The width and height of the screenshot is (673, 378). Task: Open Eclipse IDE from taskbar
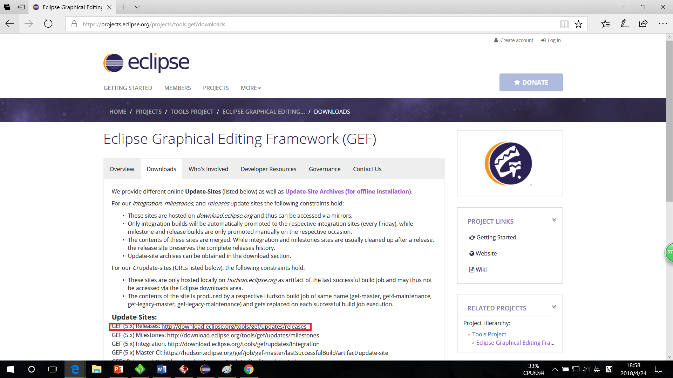point(205,369)
